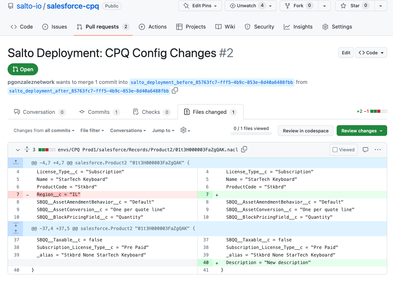Click the Open pull request status badge
The image size is (393, 283).
[23, 69]
